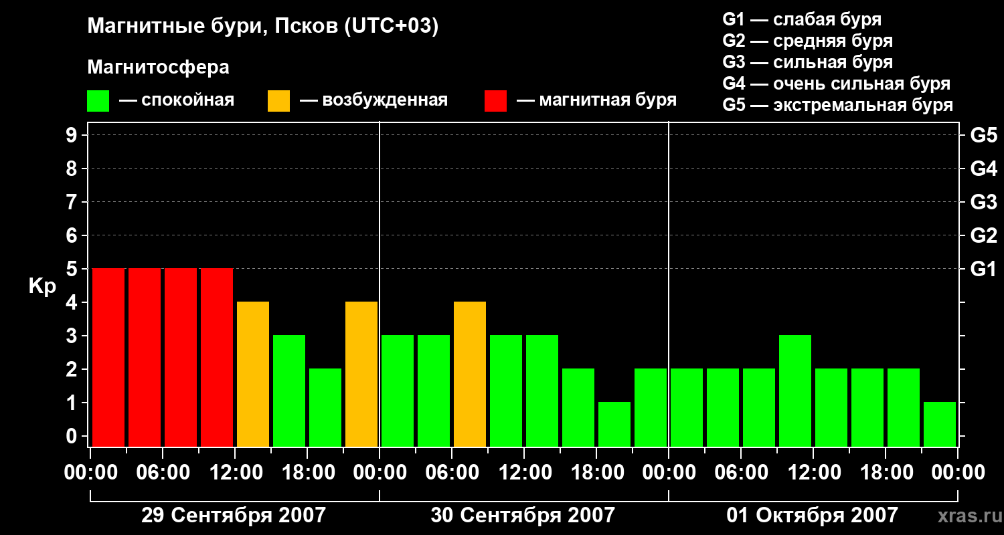Click the green 'спокойная' legend swatch
The height and width of the screenshot is (535, 1004).
click(98, 101)
